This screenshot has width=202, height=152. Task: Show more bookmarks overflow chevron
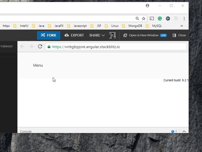point(182,26)
